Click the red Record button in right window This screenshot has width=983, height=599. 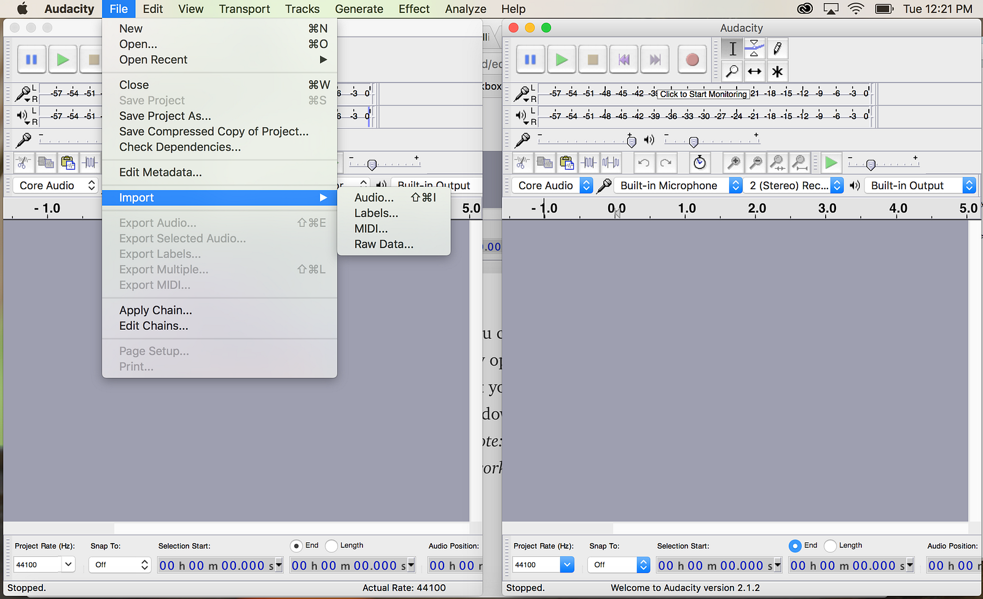[692, 60]
